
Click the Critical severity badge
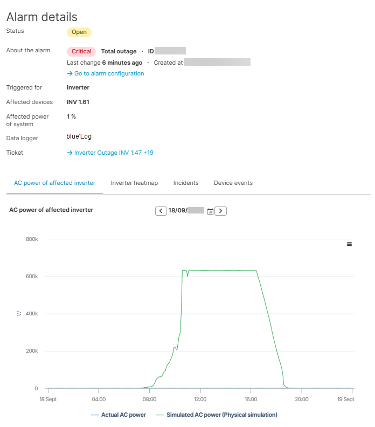tap(81, 52)
